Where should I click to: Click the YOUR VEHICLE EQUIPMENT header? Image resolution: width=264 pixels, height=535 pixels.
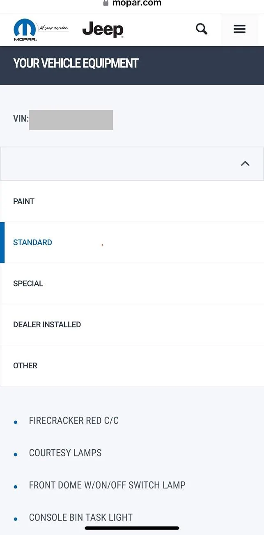point(76,63)
